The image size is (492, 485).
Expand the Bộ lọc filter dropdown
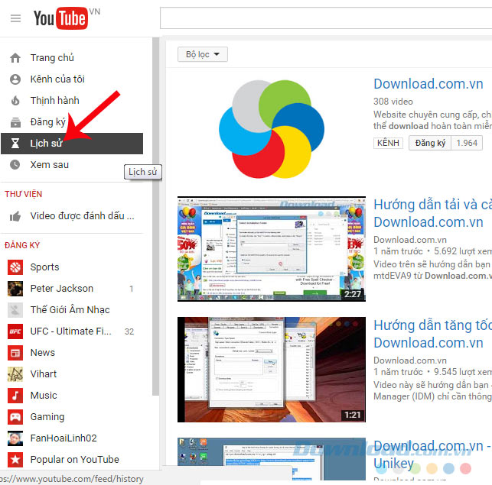pyautogui.click(x=203, y=54)
